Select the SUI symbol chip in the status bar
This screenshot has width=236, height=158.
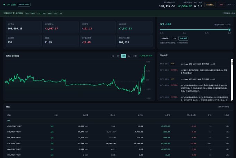pos(61,13)
